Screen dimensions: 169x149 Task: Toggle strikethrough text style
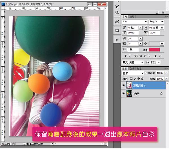point(160,56)
